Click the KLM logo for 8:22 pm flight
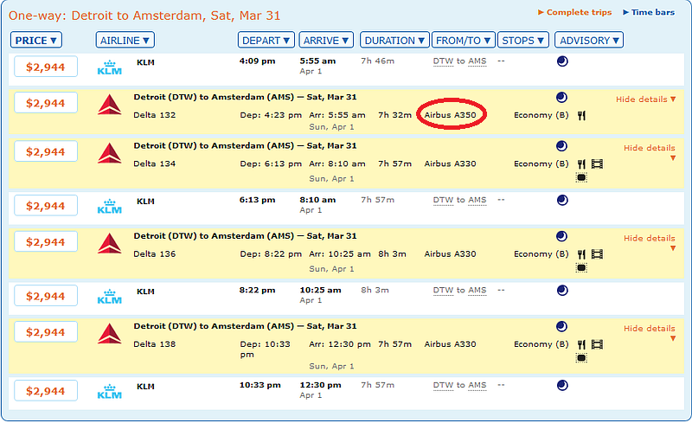 (110, 297)
